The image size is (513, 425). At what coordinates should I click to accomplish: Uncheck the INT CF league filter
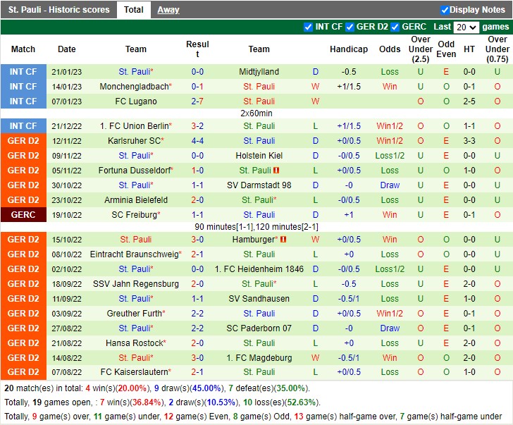[308, 27]
